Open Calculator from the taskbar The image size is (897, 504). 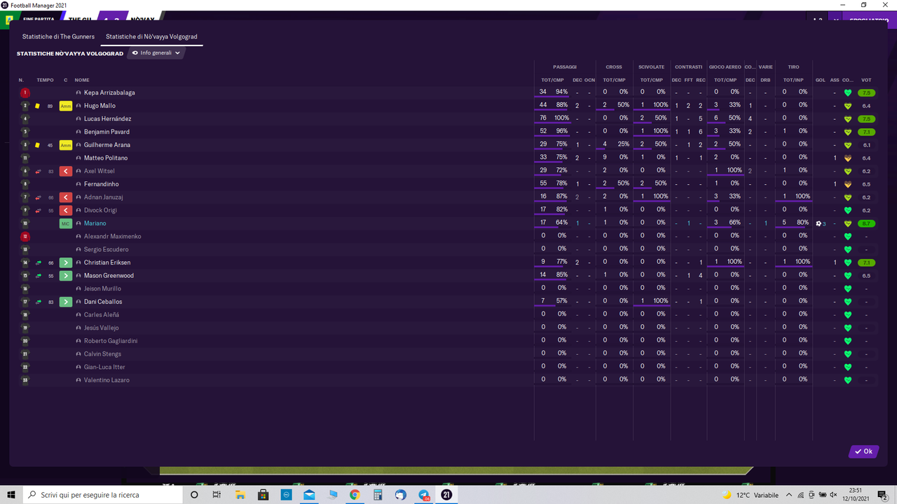pos(378,495)
